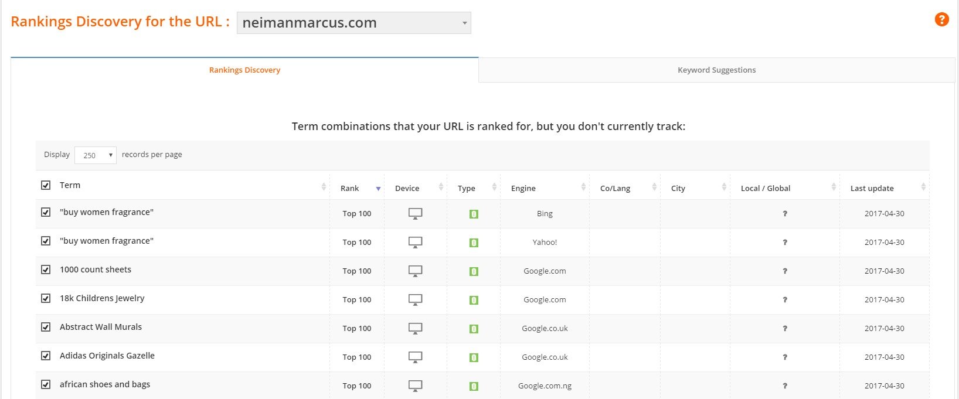Open the orange help question mark icon
The width and height of the screenshot is (959, 399).
coord(941,19)
